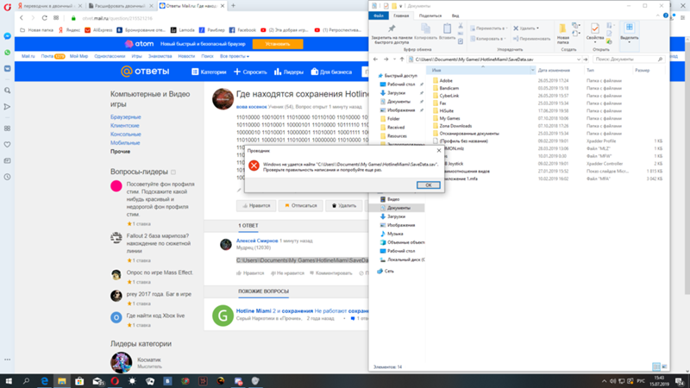Click 'Комментировать' under the answer

[331, 273]
